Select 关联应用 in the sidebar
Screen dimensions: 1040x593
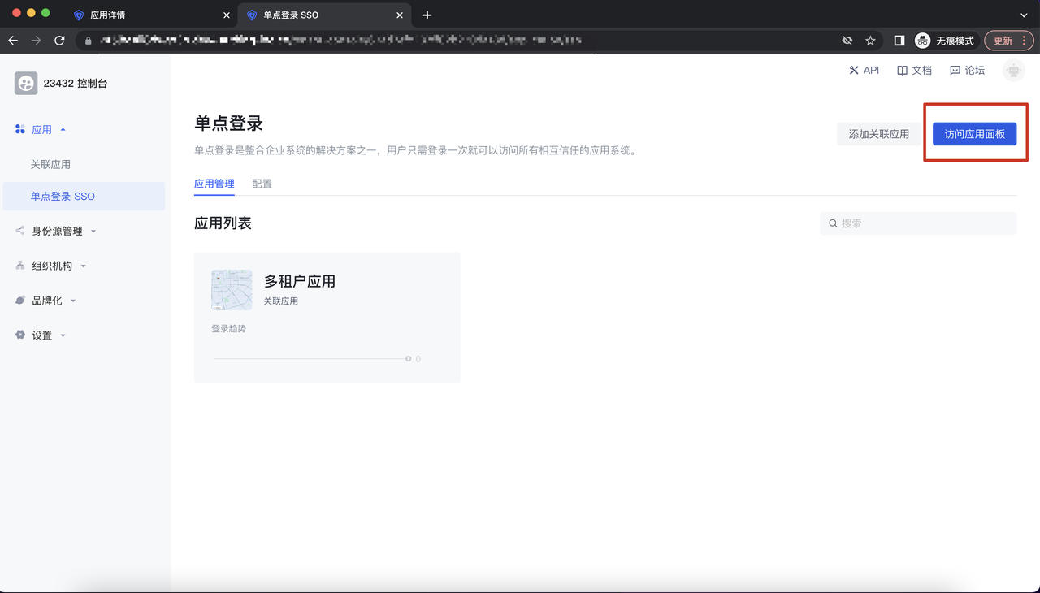pyautogui.click(x=50, y=164)
